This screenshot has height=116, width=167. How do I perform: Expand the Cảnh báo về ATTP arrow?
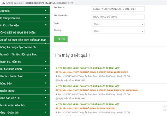46,98
